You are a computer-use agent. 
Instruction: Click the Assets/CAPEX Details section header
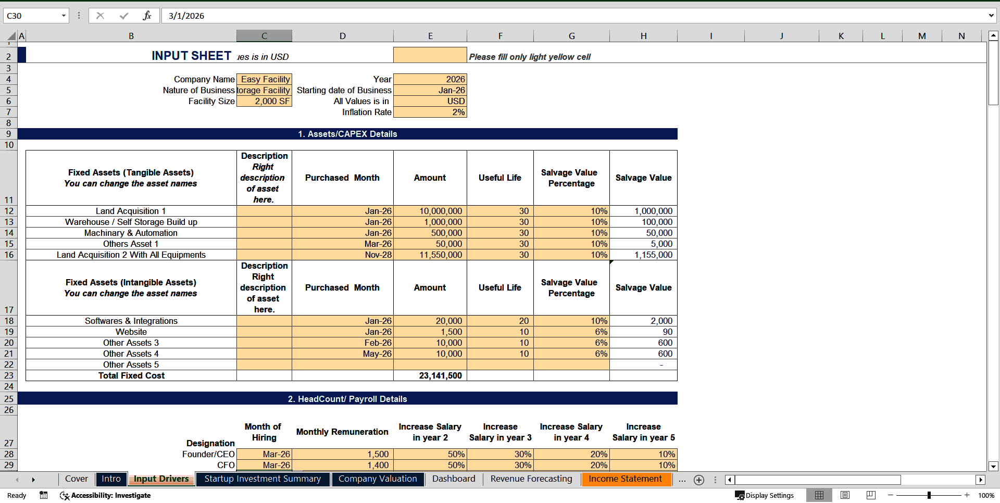click(347, 134)
